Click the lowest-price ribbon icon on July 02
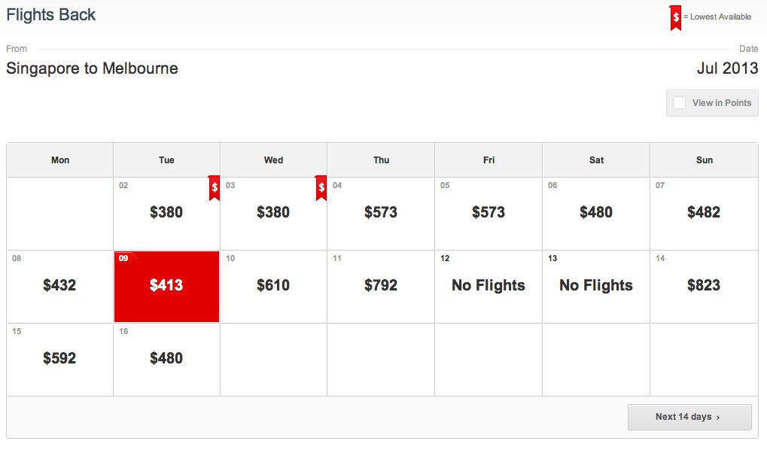 215,187
